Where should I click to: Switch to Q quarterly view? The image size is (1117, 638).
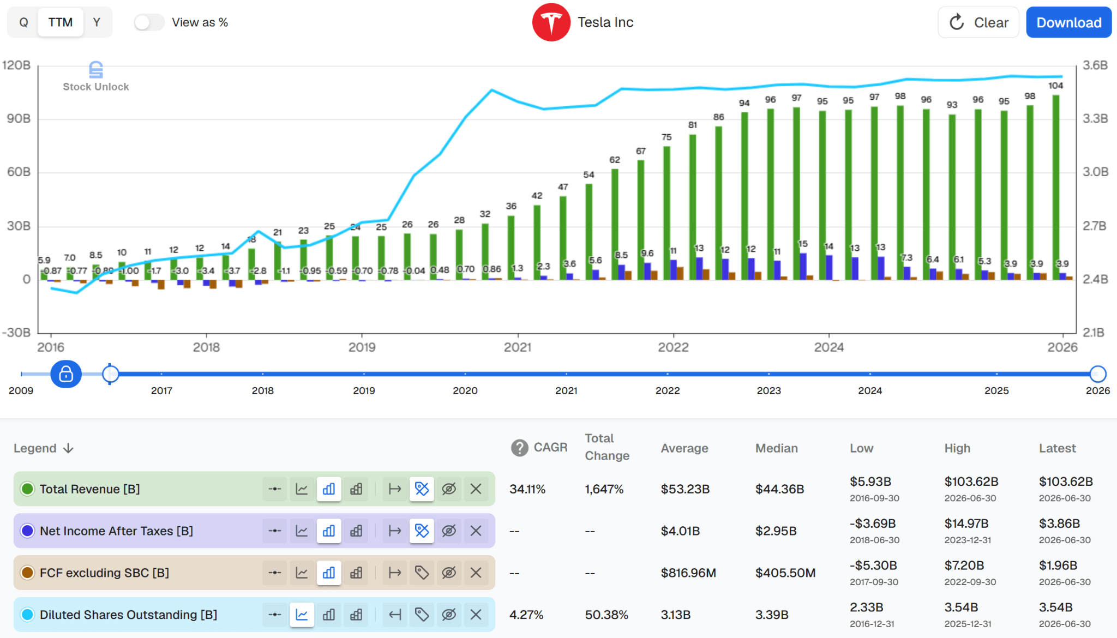coord(23,22)
